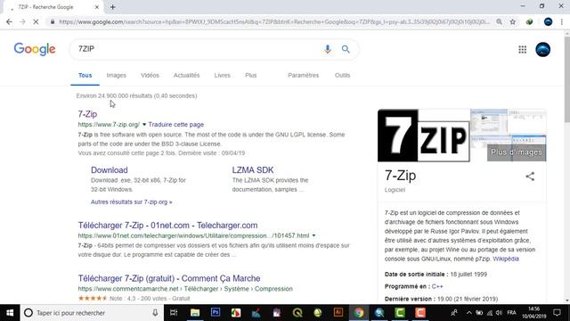Switch to Livres tab

(222, 75)
